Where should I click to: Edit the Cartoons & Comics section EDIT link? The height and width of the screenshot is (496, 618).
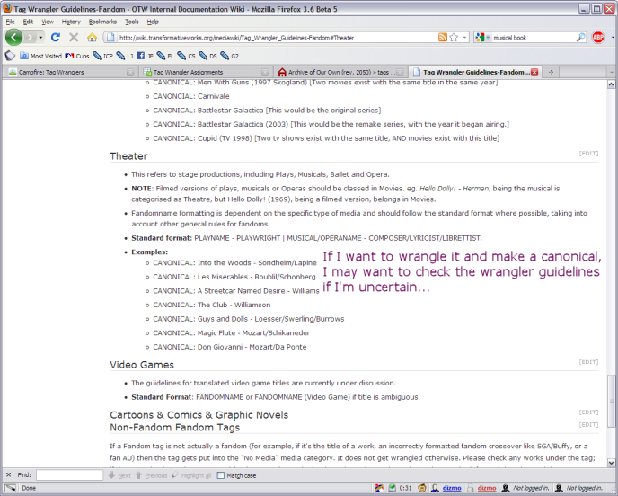[588, 412]
